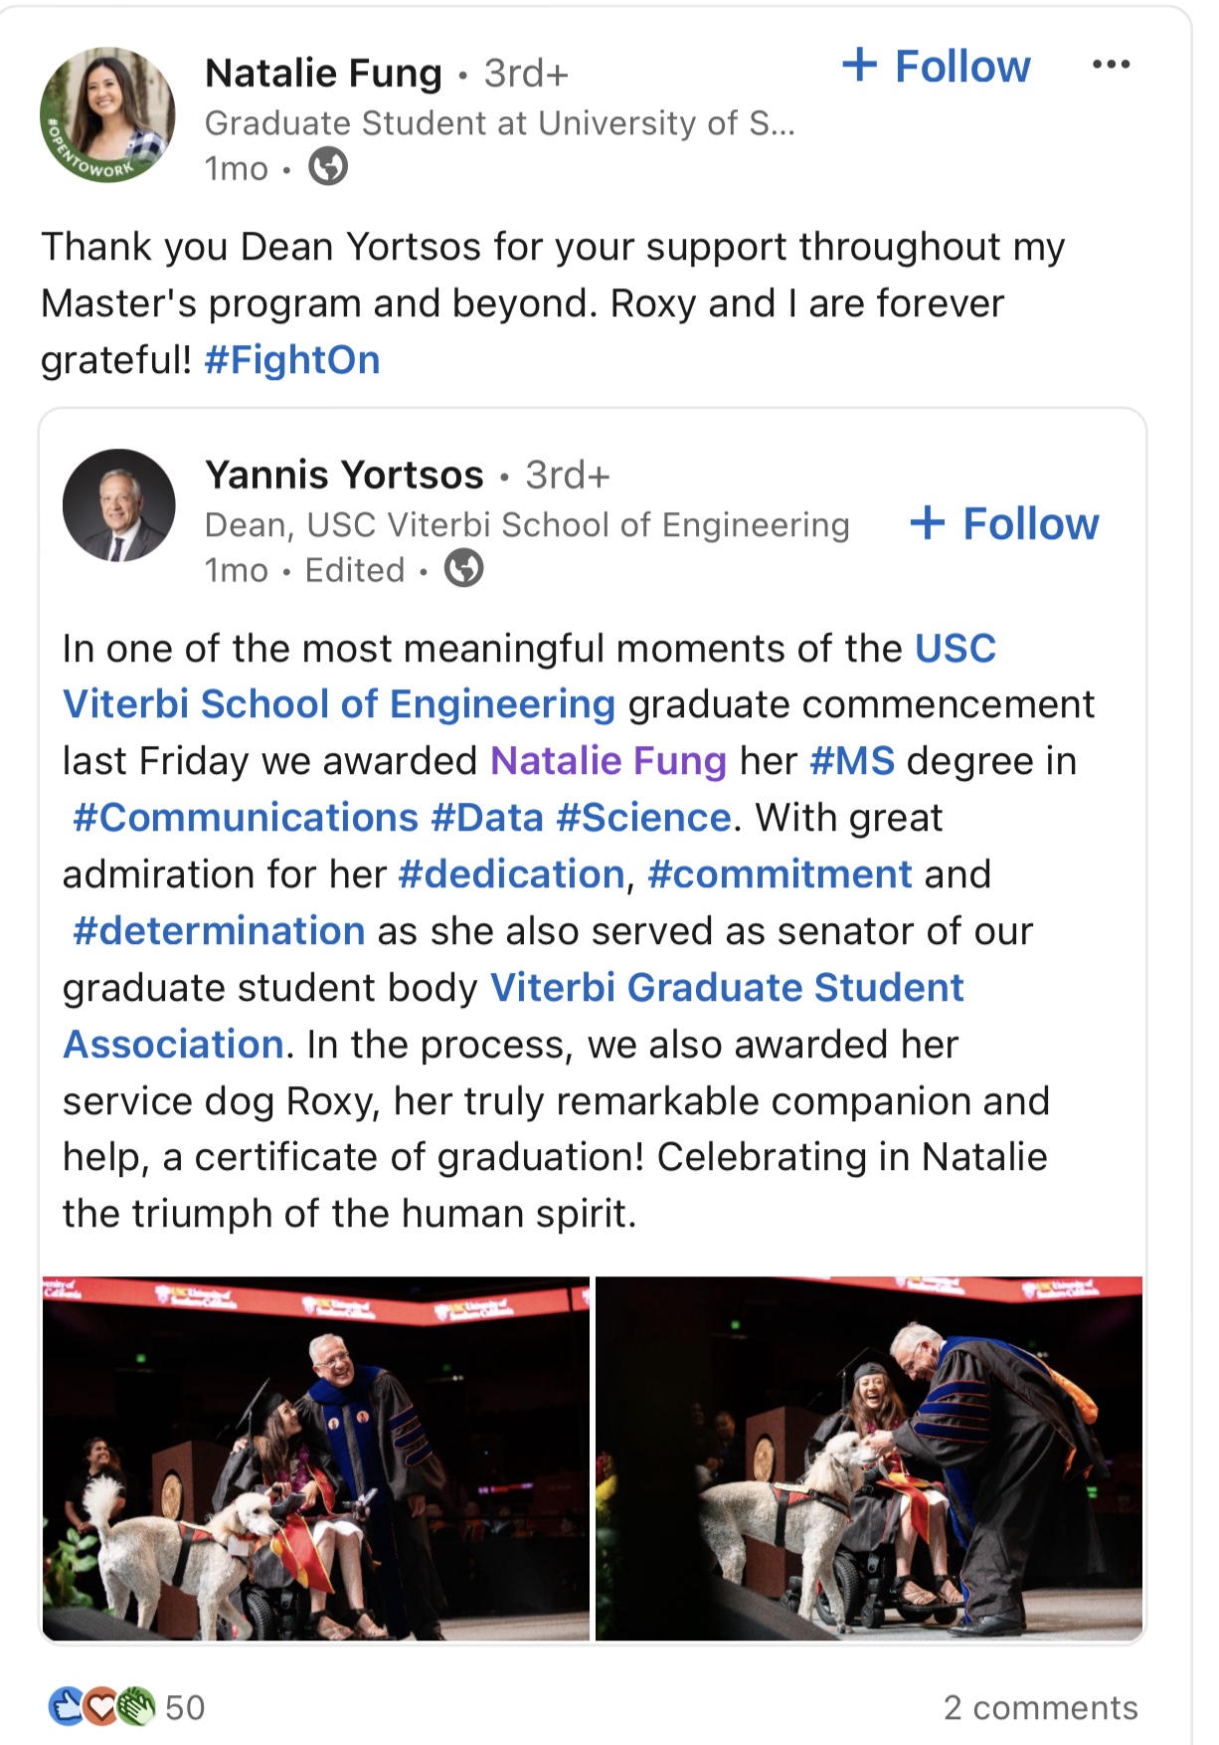
Task: Open the right commencement photo of dean bowing
Action: click(869, 1458)
